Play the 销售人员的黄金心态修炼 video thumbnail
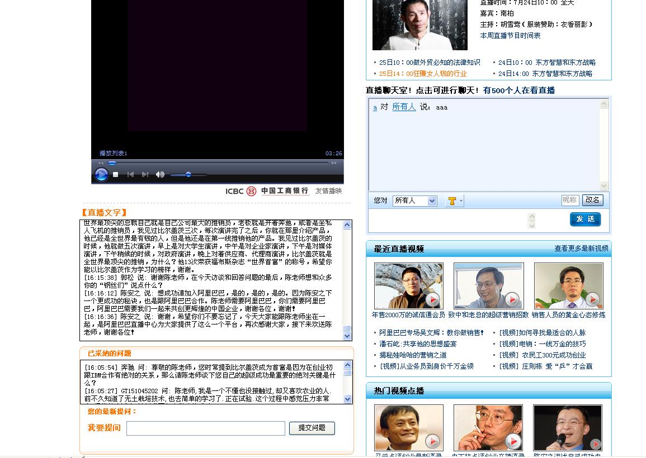This screenshot has height=458, width=646. pos(569,285)
